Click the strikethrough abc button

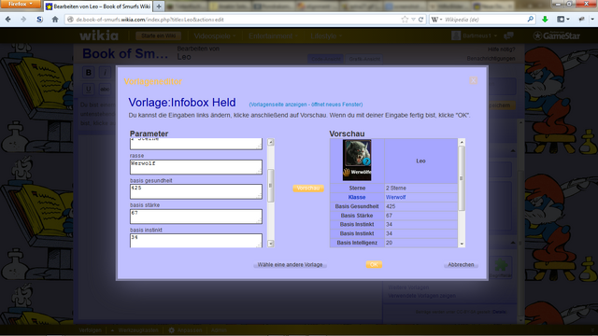click(x=105, y=90)
